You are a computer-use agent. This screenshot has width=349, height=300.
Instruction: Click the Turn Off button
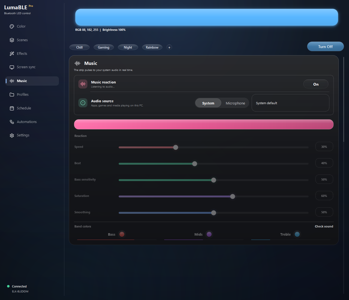[x=325, y=47]
